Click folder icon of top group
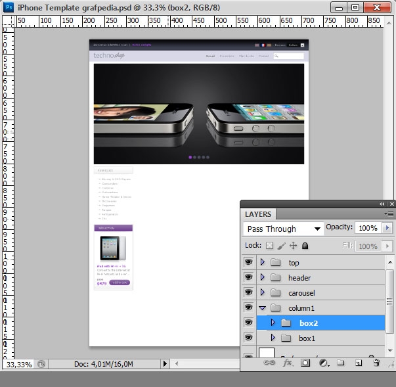396x387 pixels. [x=276, y=262]
